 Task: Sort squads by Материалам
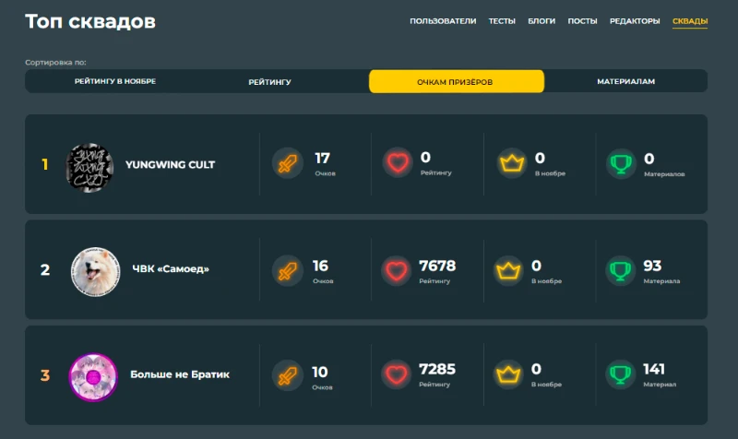pos(626,81)
